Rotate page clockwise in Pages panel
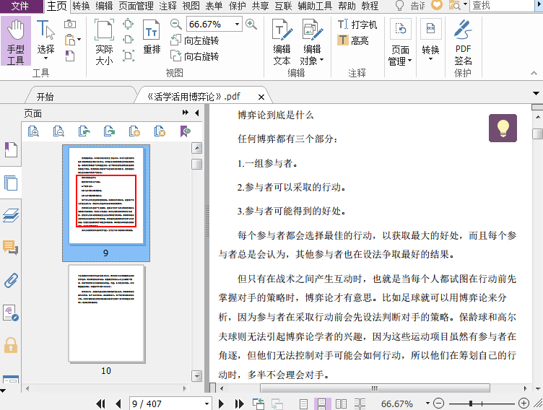 [110, 131]
